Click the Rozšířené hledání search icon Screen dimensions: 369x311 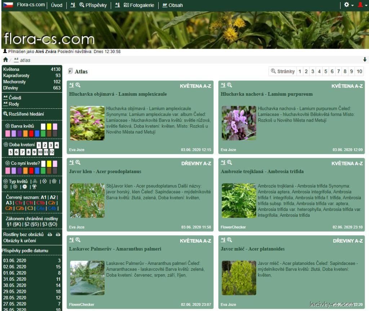point(5,114)
